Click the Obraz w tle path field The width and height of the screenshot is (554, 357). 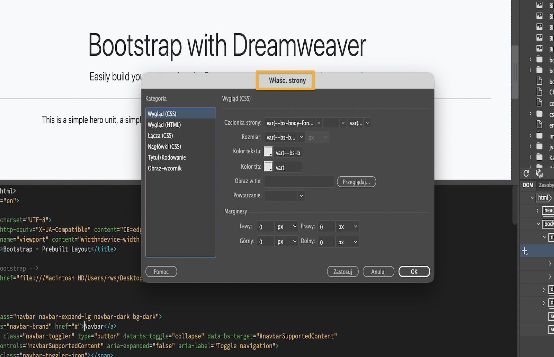[x=300, y=182]
